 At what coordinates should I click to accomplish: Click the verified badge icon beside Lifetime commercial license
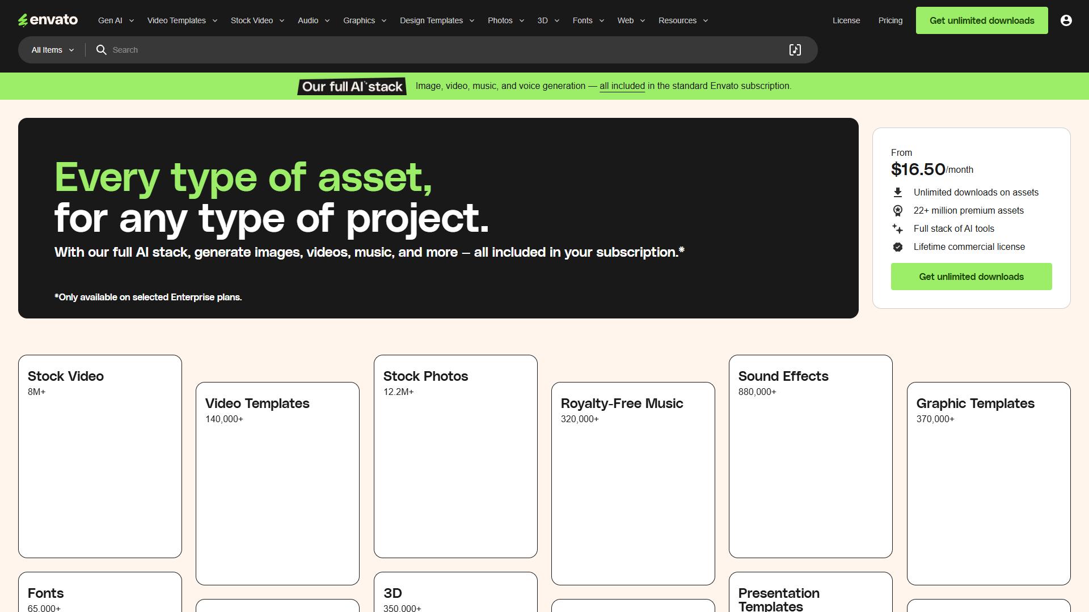click(898, 247)
